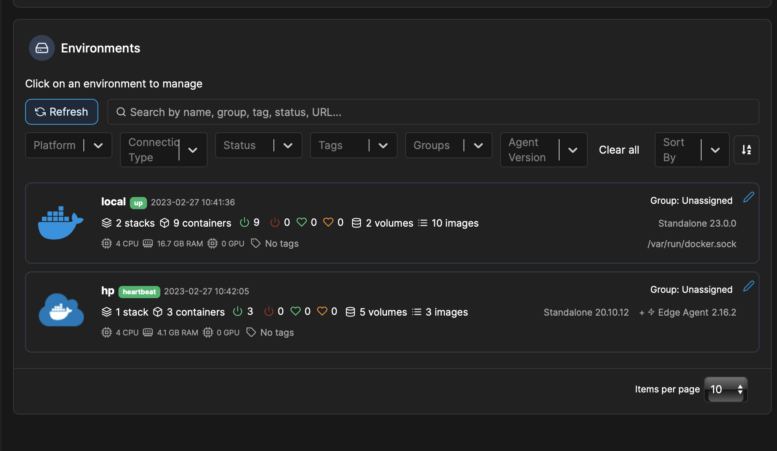Click the Edge cloud Docker icon for hp

(x=61, y=310)
